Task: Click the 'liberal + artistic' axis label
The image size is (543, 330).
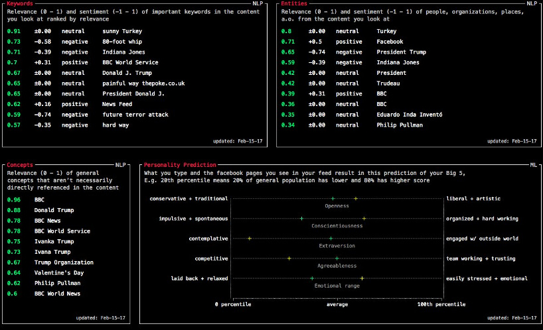Action: [473, 199]
